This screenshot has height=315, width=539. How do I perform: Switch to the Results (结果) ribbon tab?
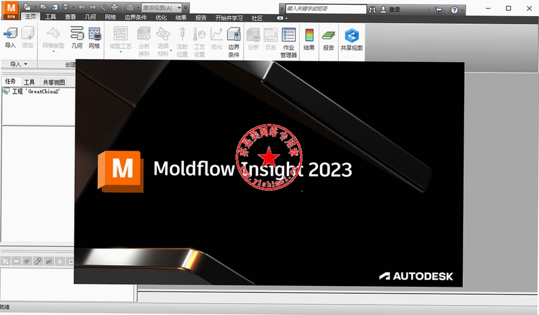[x=181, y=17]
